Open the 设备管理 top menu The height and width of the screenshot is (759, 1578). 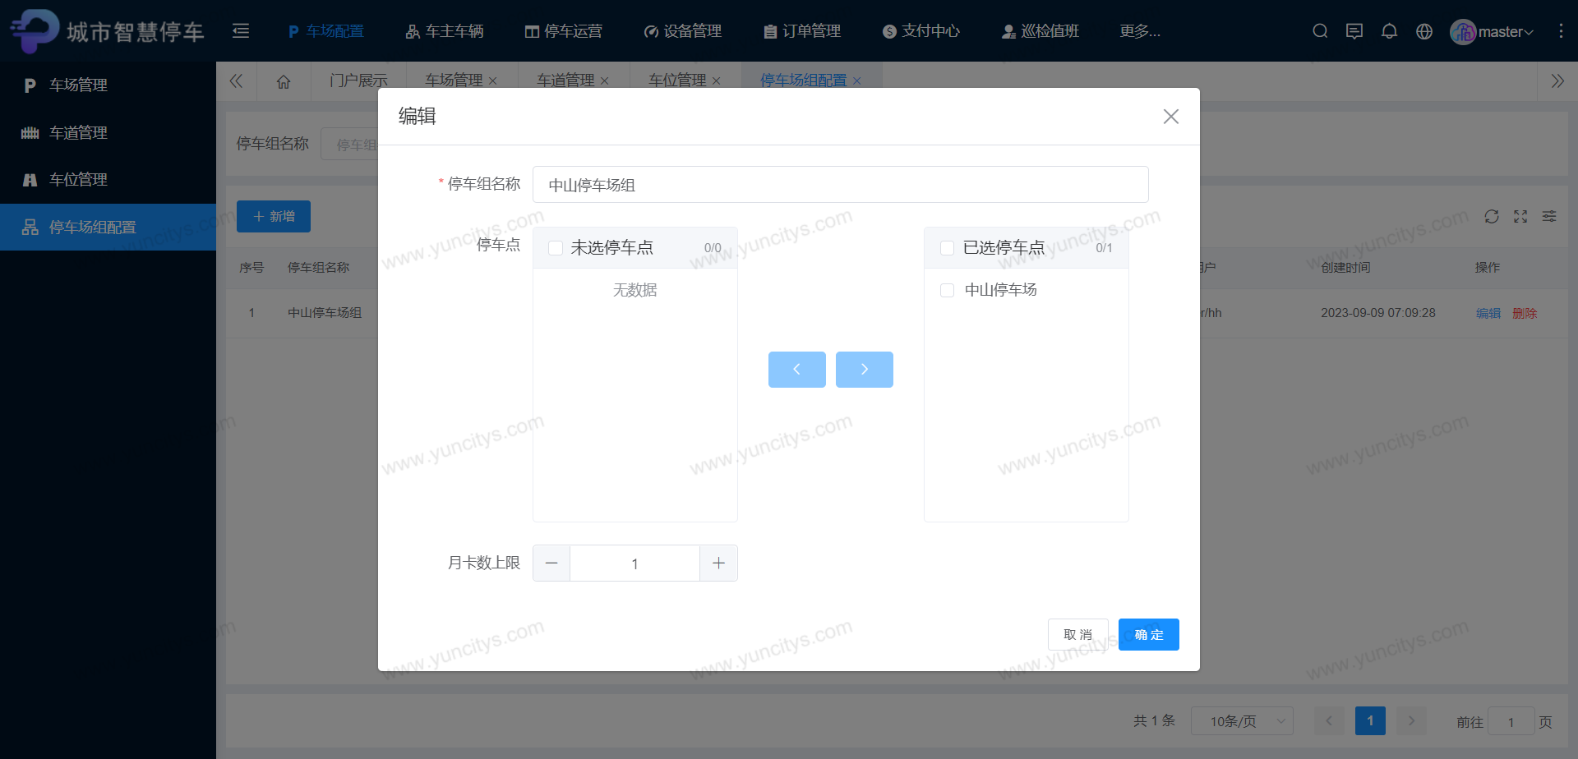683,31
